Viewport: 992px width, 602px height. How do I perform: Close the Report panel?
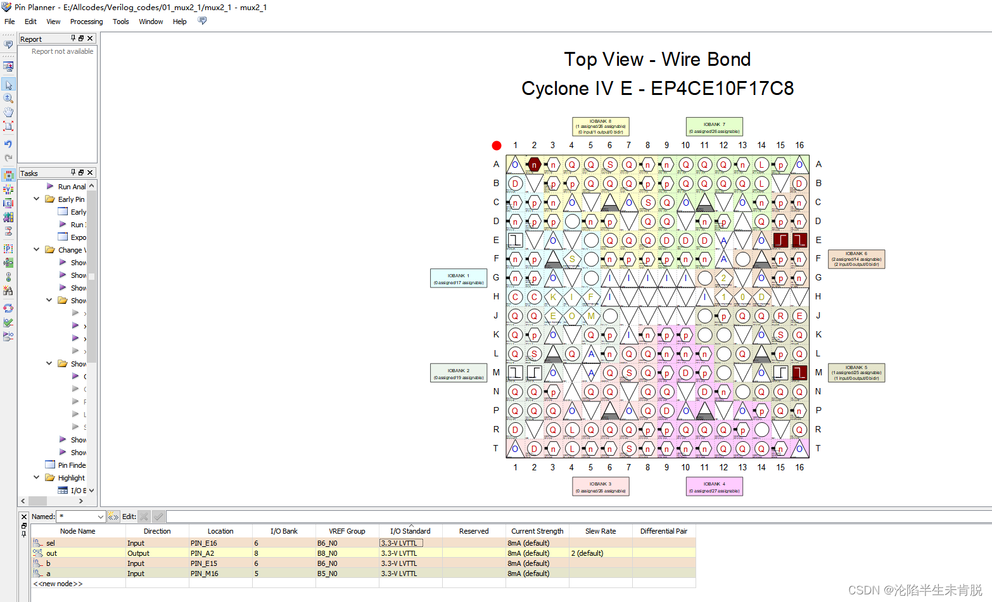point(90,39)
